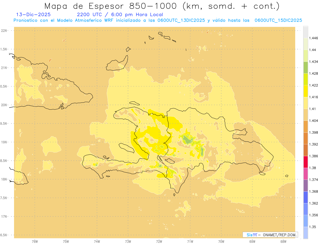This screenshot has height=245, width=318.
Task: Click the colorbar value 1.362
Action: (x=313, y=203)
